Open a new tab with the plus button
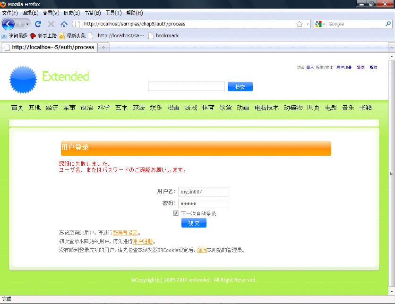This screenshot has width=395, height=304. click(103, 47)
